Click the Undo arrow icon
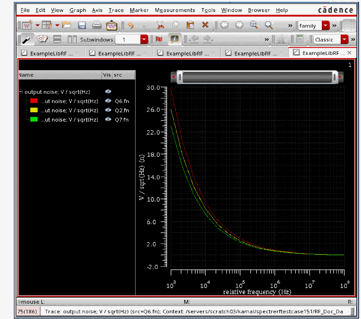This screenshot has width=361, height=319. (x=130, y=25)
